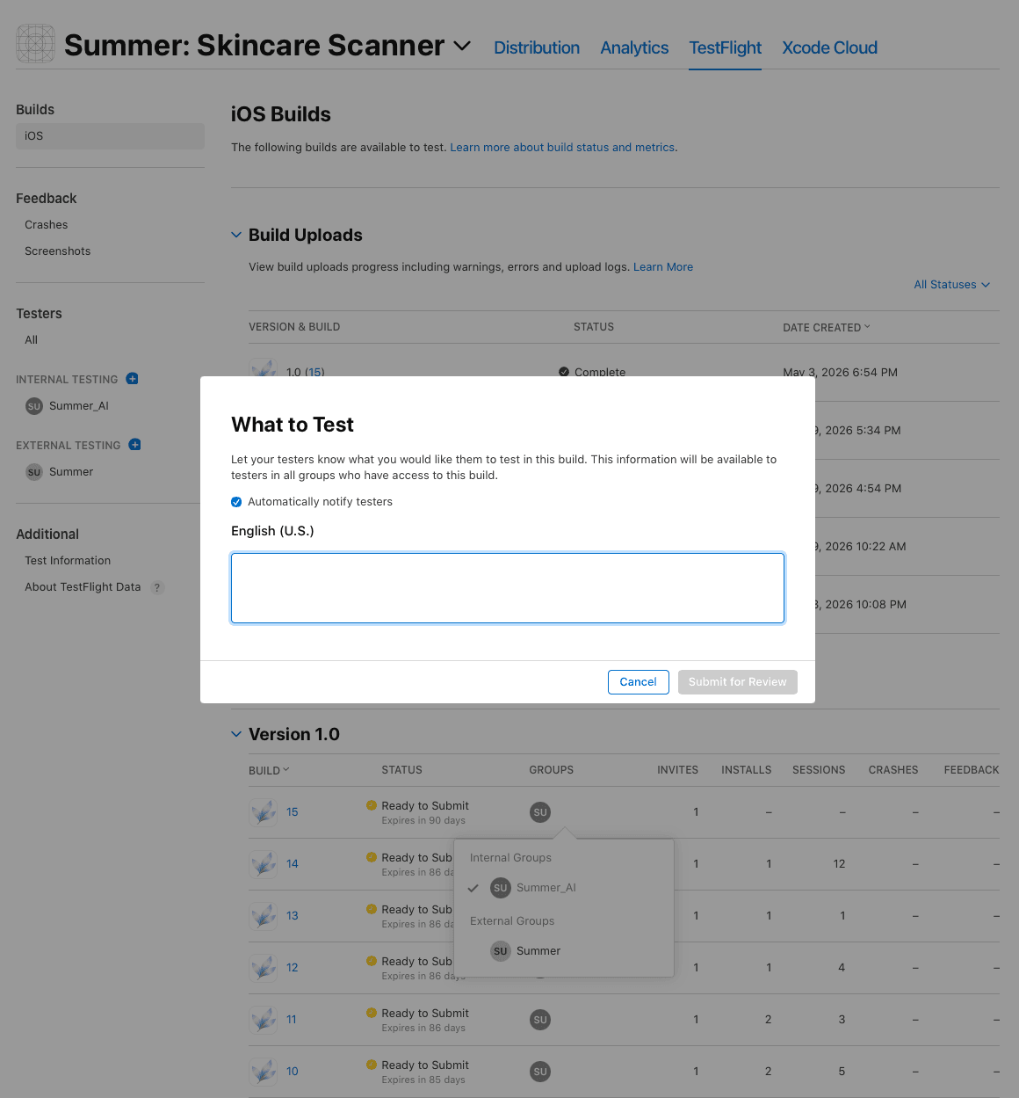This screenshot has height=1098, width=1019.
Task: Open Crashes feedback in sidebar
Action: [x=47, y=225]
